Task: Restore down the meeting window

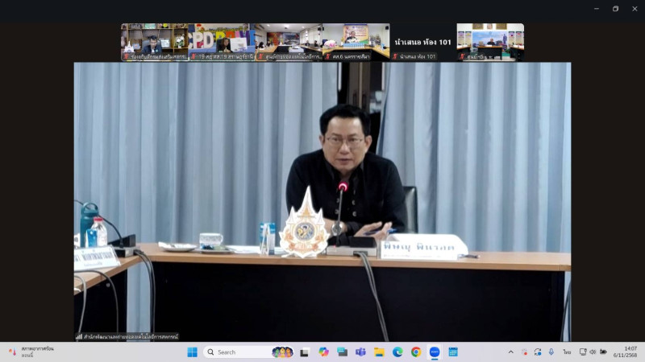Action: click(x=615, y=9)
